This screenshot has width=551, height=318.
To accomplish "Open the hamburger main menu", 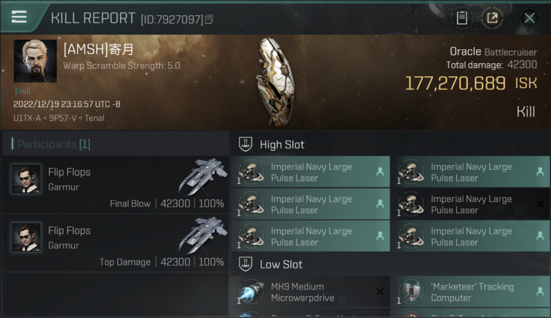I will coord(19,17).
